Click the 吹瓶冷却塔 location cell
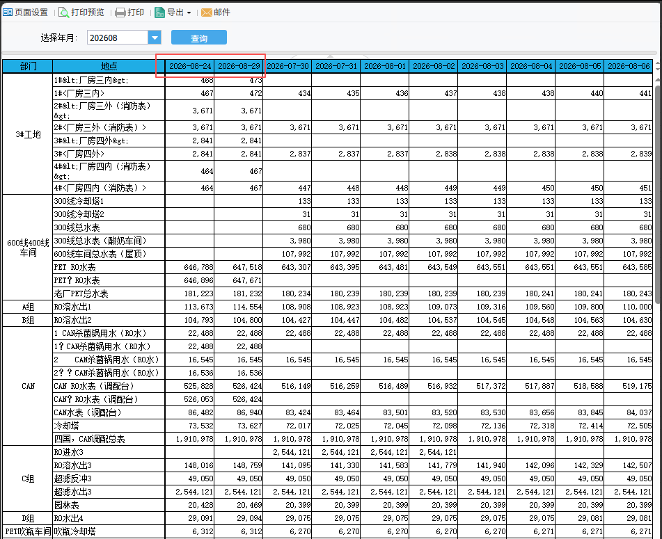 pyautogui.click(x=109, y=531)
